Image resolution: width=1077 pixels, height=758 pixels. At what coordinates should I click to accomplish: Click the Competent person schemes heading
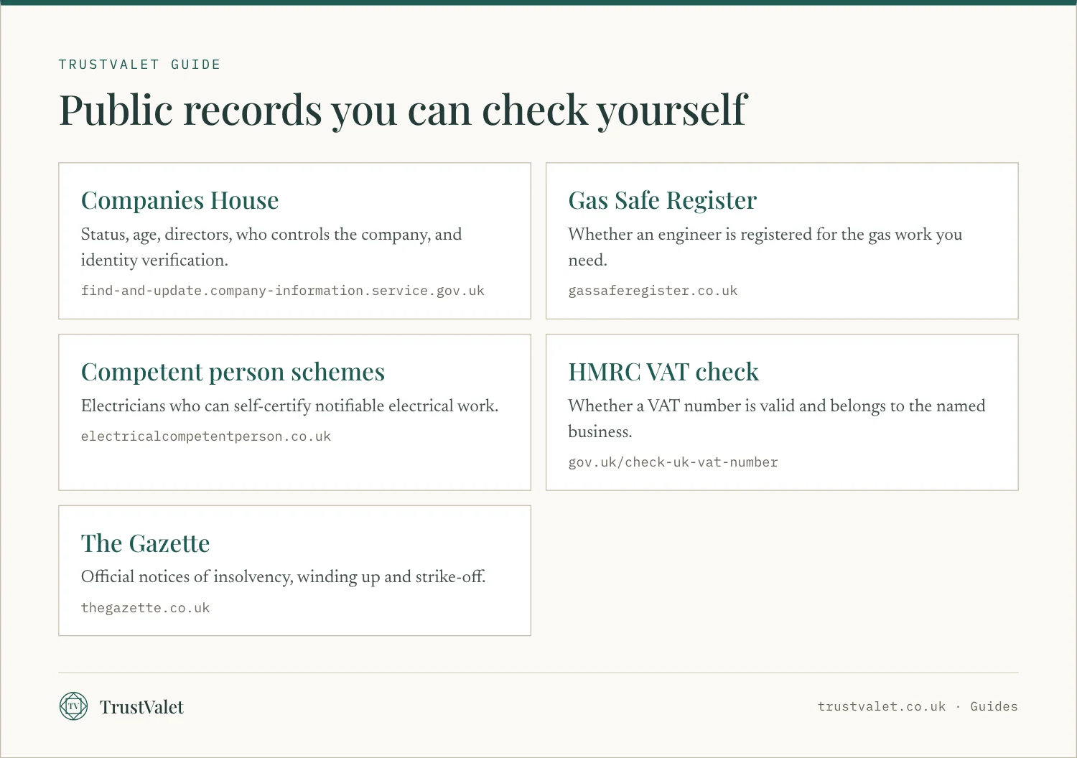(233, 372)
